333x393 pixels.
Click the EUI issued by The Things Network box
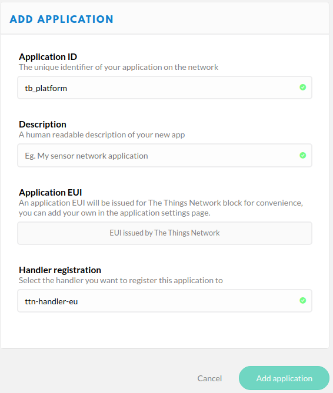coord(165,233)
